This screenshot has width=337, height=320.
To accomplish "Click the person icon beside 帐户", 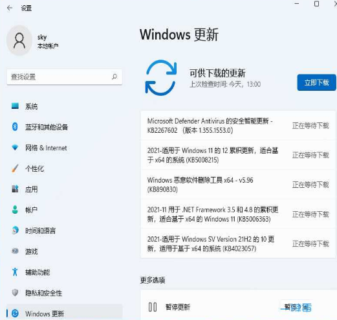I will (15, 210).
